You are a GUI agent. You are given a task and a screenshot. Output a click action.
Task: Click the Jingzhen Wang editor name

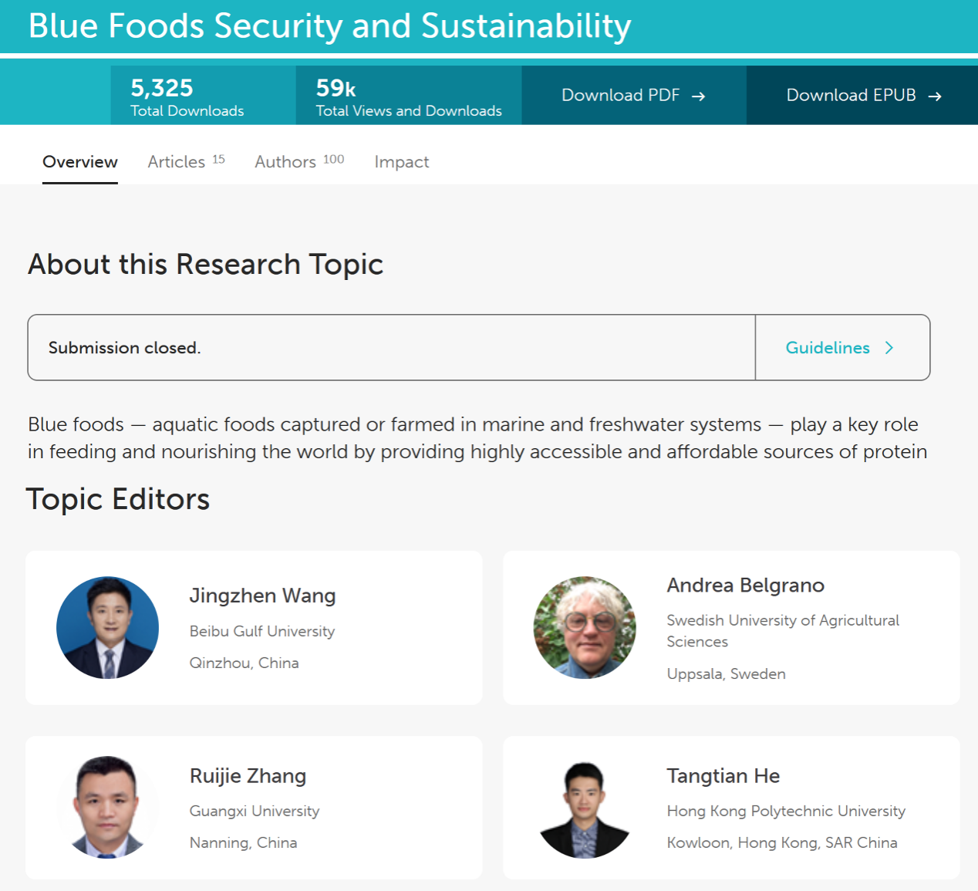click(x=262, y=596)
